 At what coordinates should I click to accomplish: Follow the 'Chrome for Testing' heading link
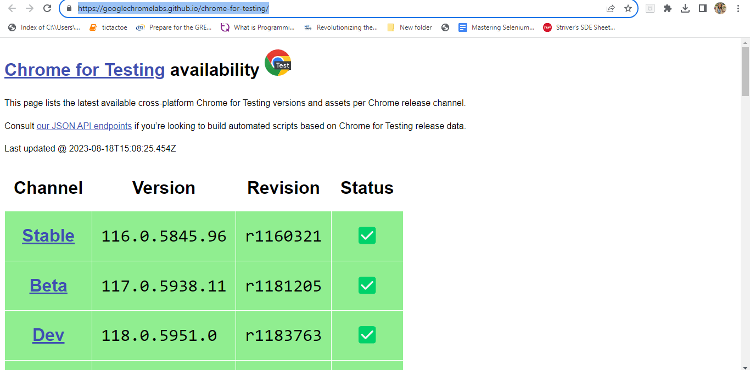pyautogui.click(x=85, y=70)
